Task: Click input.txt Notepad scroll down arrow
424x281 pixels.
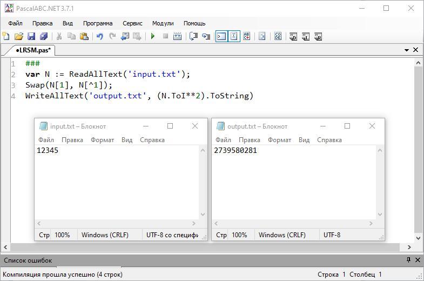Action: tap(203, 215)
